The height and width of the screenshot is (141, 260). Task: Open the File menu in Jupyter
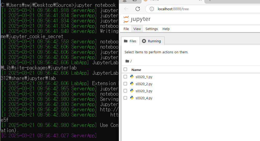[126, 29]
